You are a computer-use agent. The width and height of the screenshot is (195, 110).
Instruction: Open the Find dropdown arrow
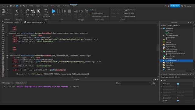(x=27, y=17)
